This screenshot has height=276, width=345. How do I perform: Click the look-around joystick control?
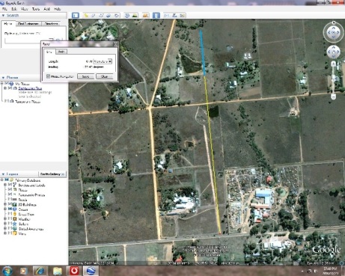click(334, 32)
